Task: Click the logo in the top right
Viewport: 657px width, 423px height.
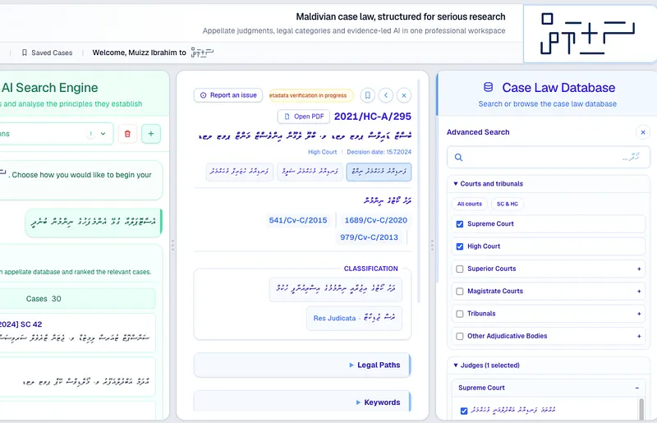Action: pyautogui.click(x=588, y=35)
